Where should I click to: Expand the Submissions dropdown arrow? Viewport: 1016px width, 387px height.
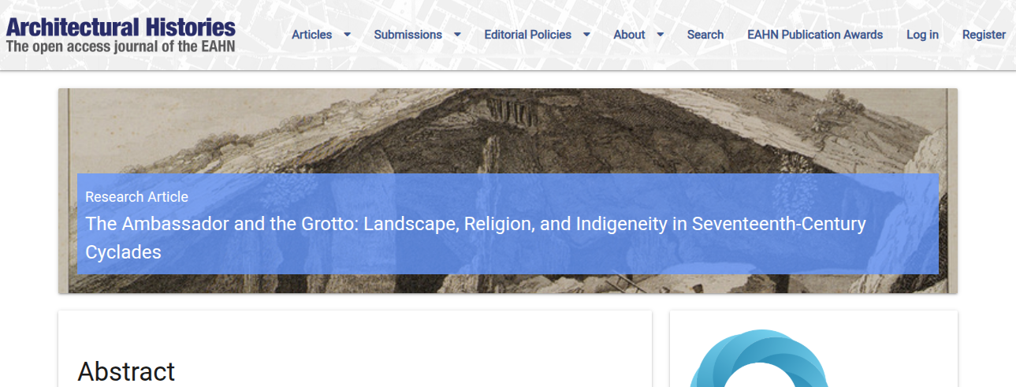point(457,35)
